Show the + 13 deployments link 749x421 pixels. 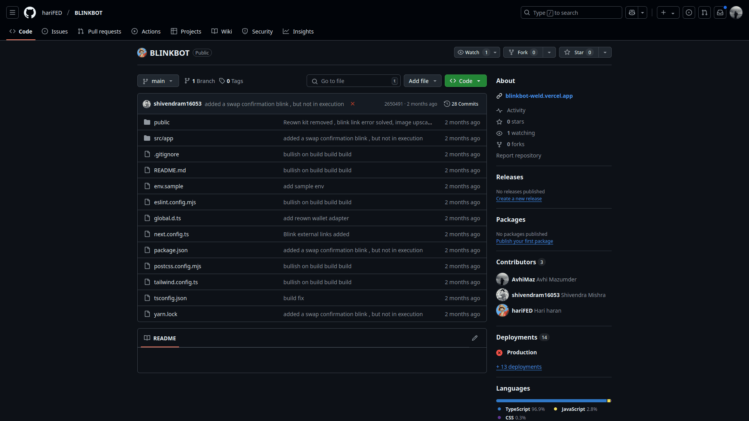click(x=519, y=366)
